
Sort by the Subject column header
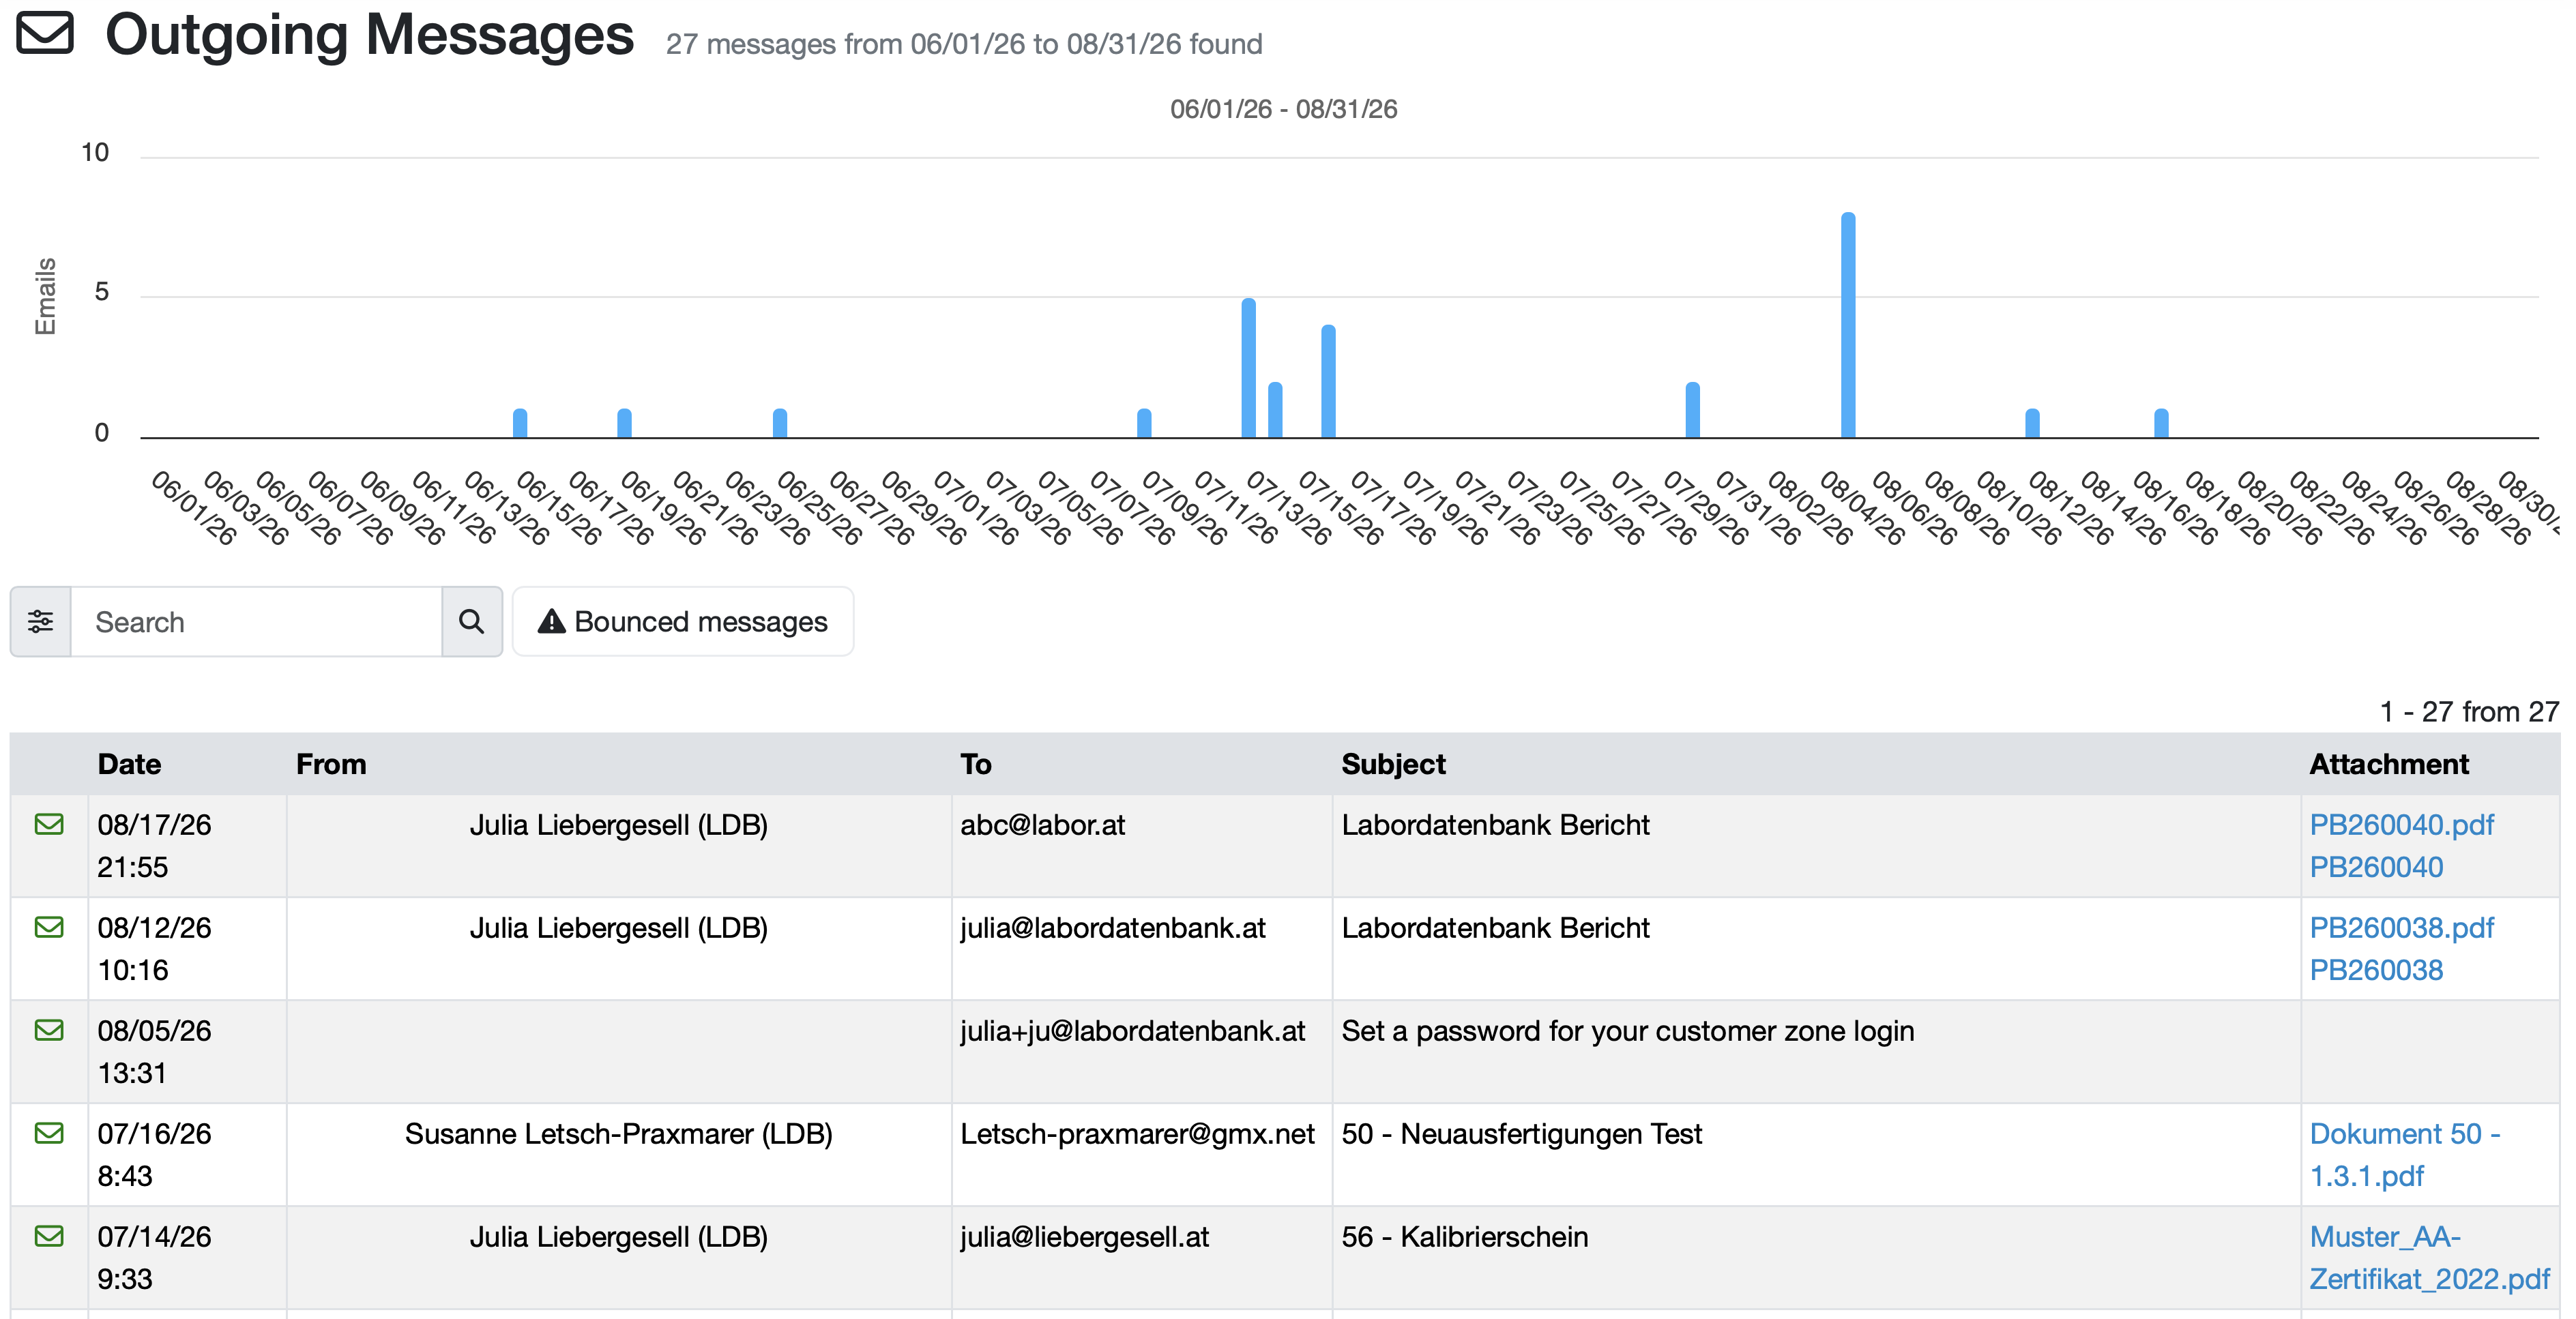[x=1393, y=764]
